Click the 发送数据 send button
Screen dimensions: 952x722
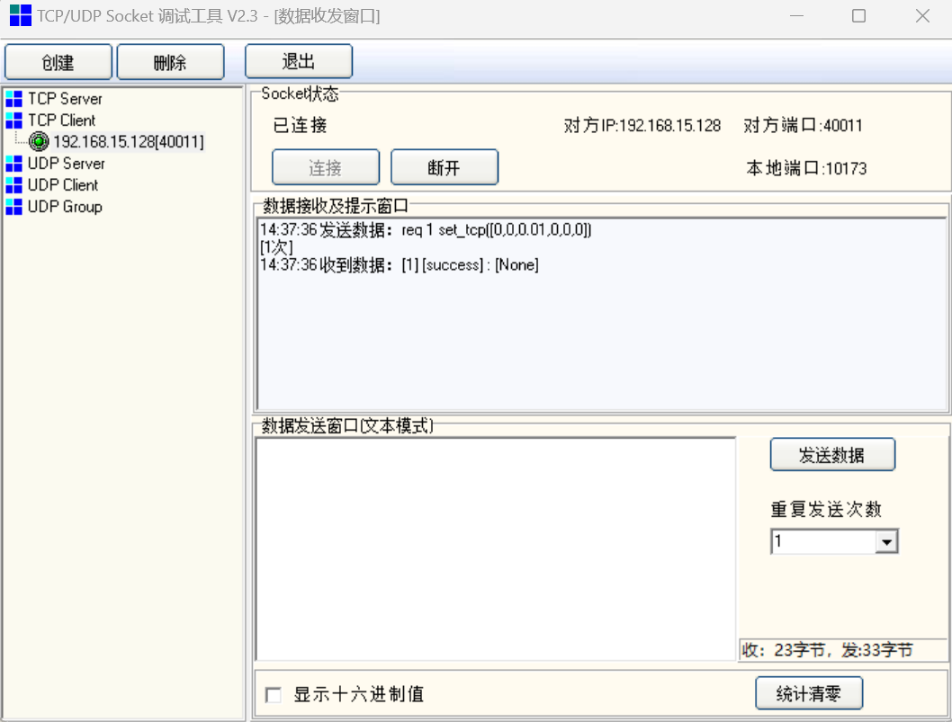pos(832,455)
